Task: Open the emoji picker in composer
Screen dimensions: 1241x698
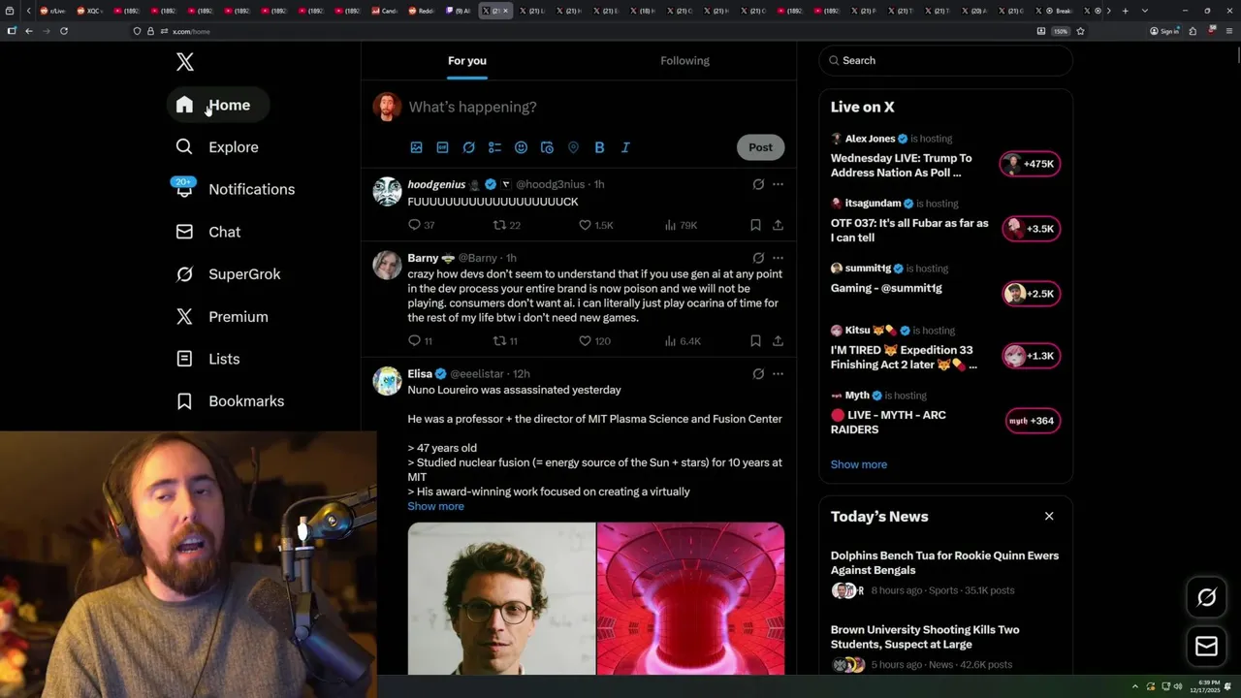Action: (521, 147)
